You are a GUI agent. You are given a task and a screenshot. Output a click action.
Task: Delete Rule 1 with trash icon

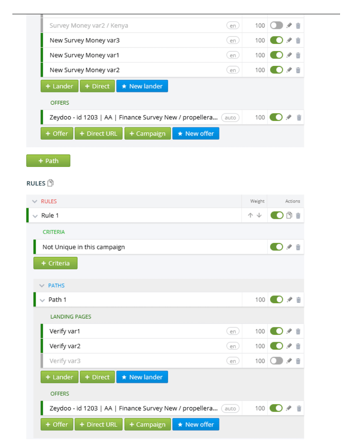pyautogui.click(x=298, y=216)
